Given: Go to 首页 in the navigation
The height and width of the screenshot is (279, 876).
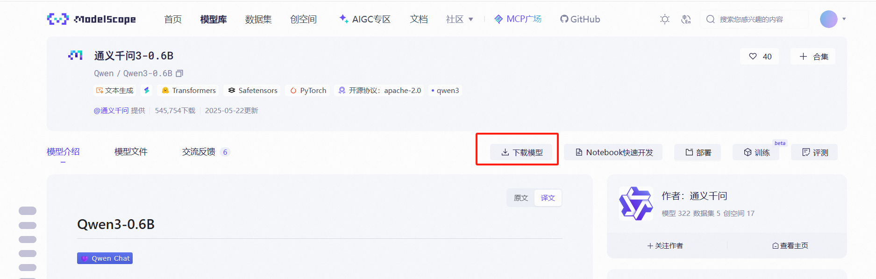Looking at the screenshot, I should coord(173,19).
